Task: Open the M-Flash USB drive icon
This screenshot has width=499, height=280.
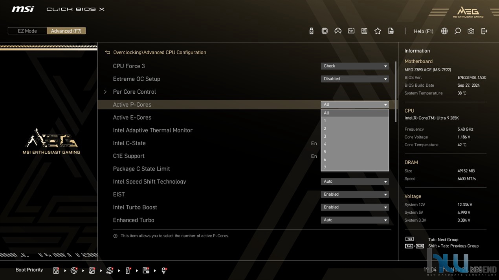Action: pyautogui.click(x=311, y=31)
